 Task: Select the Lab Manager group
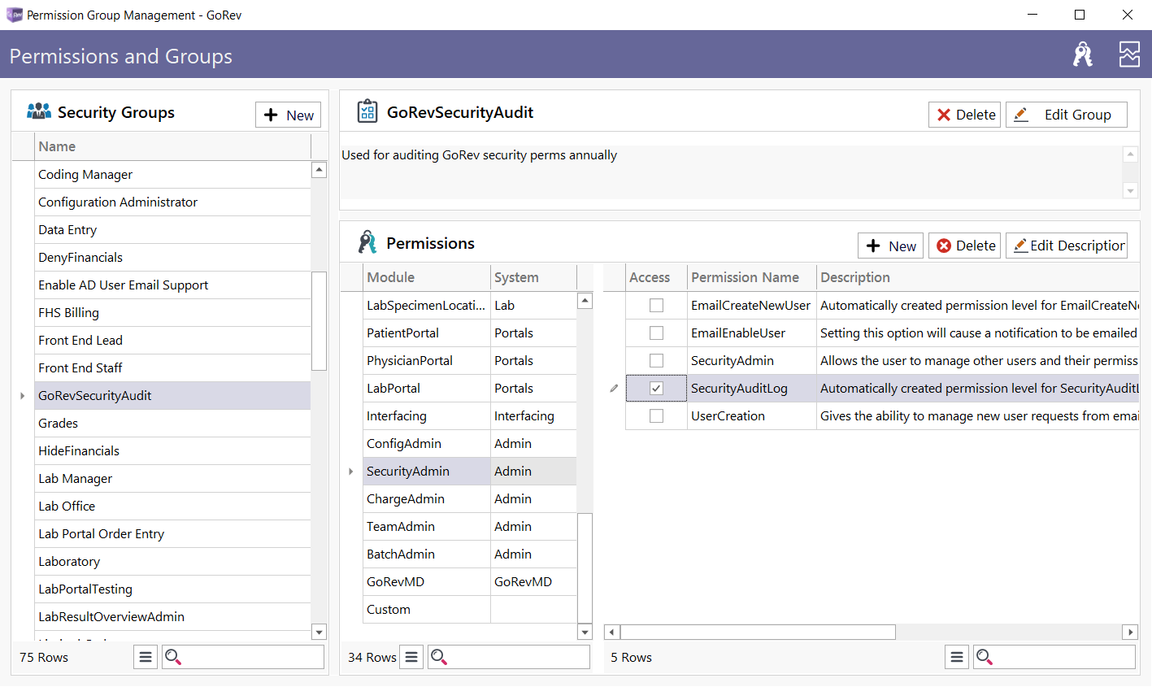pos(173,479)
